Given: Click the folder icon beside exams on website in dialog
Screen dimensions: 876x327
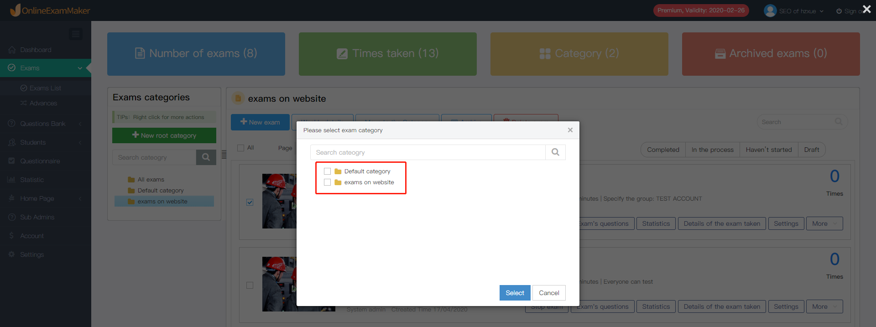Looking at the screenshot, I should point(338,182).
